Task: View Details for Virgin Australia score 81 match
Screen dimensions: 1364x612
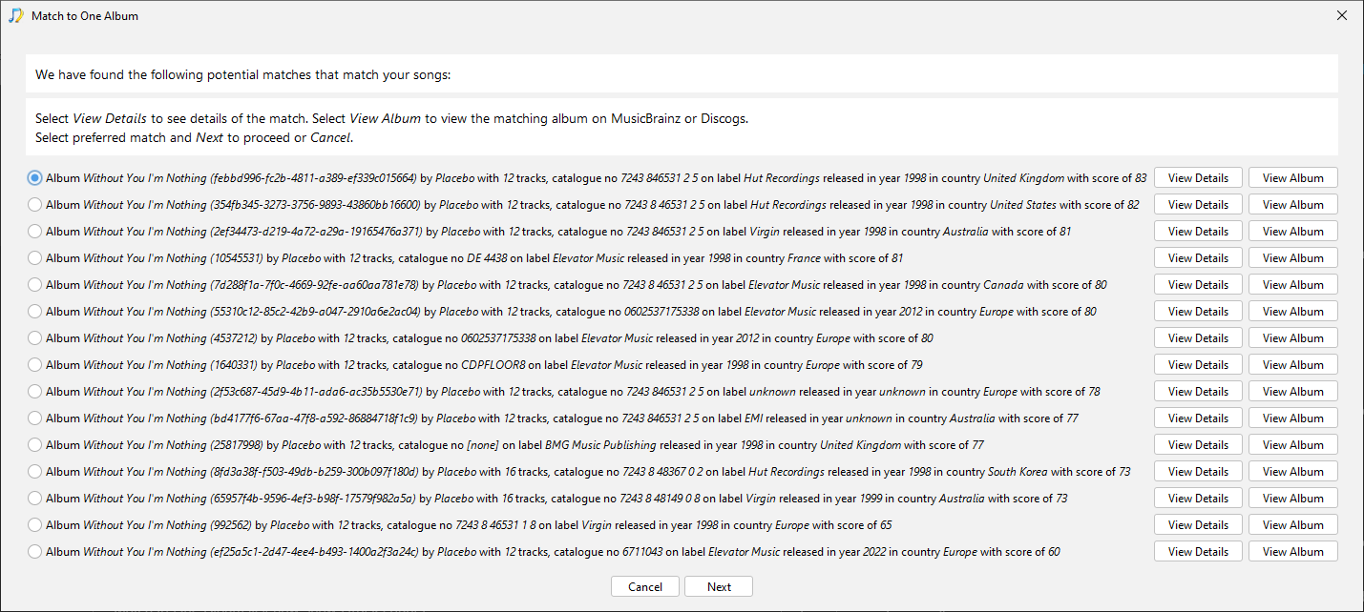Action: pyautogui.click(x=1198, y=232)
